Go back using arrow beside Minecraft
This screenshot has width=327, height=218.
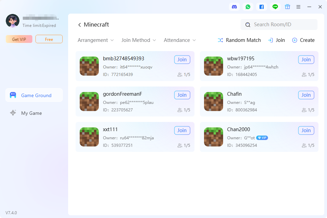click(x=79, y=25)
